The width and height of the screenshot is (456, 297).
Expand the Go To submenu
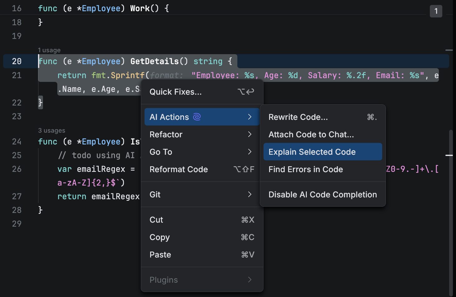tap(161, 152)
